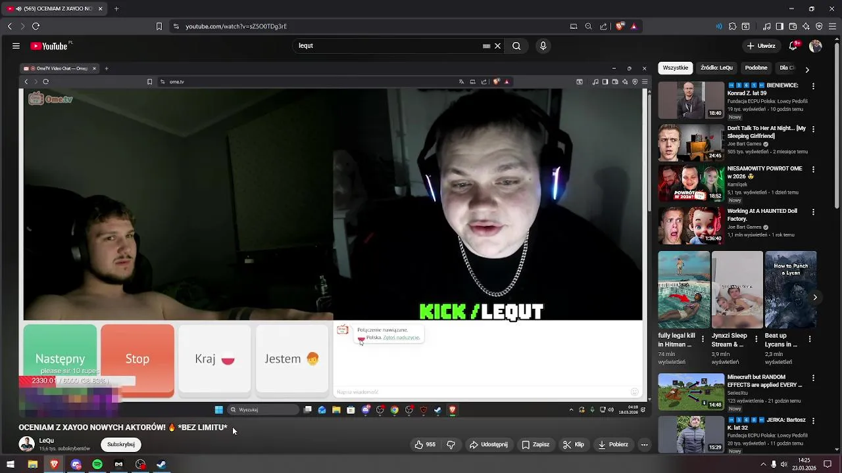842x473 pixels.
Task: Open Brave Rewards triangle icon
Action: pos(633,26)
